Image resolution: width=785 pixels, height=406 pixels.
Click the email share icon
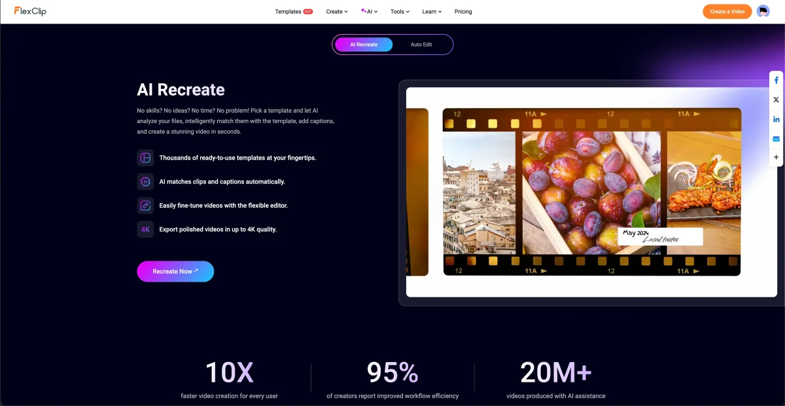coord(776,139)
